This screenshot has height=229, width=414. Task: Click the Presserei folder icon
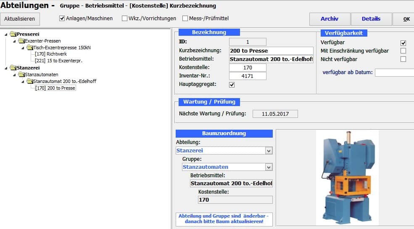(x=13, y=34)
